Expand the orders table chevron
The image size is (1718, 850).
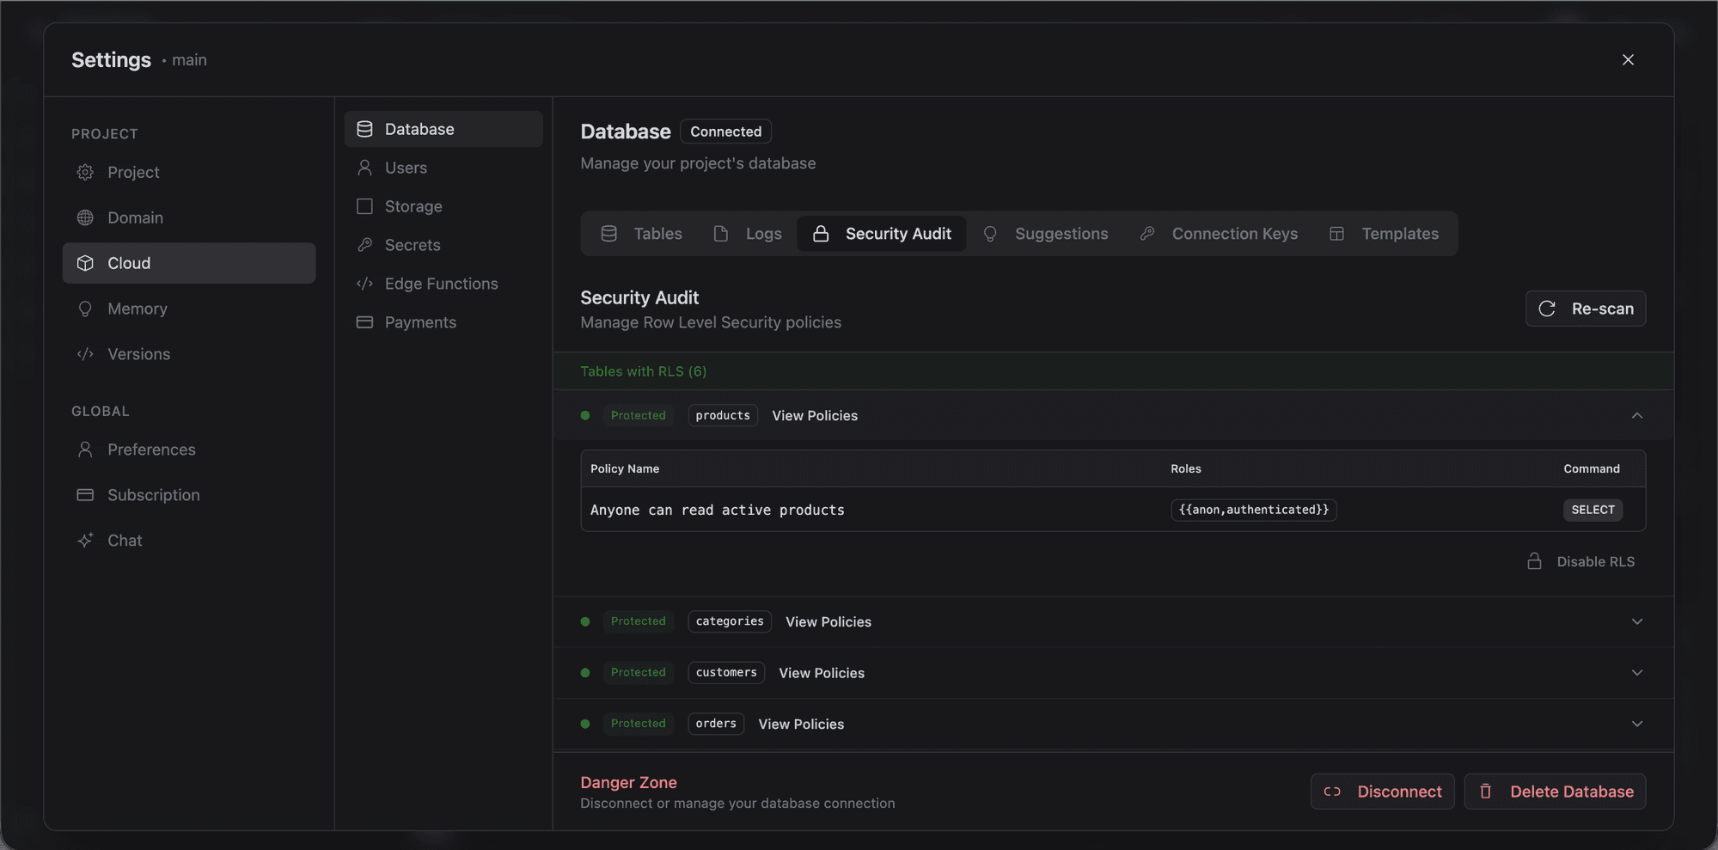1637,724
